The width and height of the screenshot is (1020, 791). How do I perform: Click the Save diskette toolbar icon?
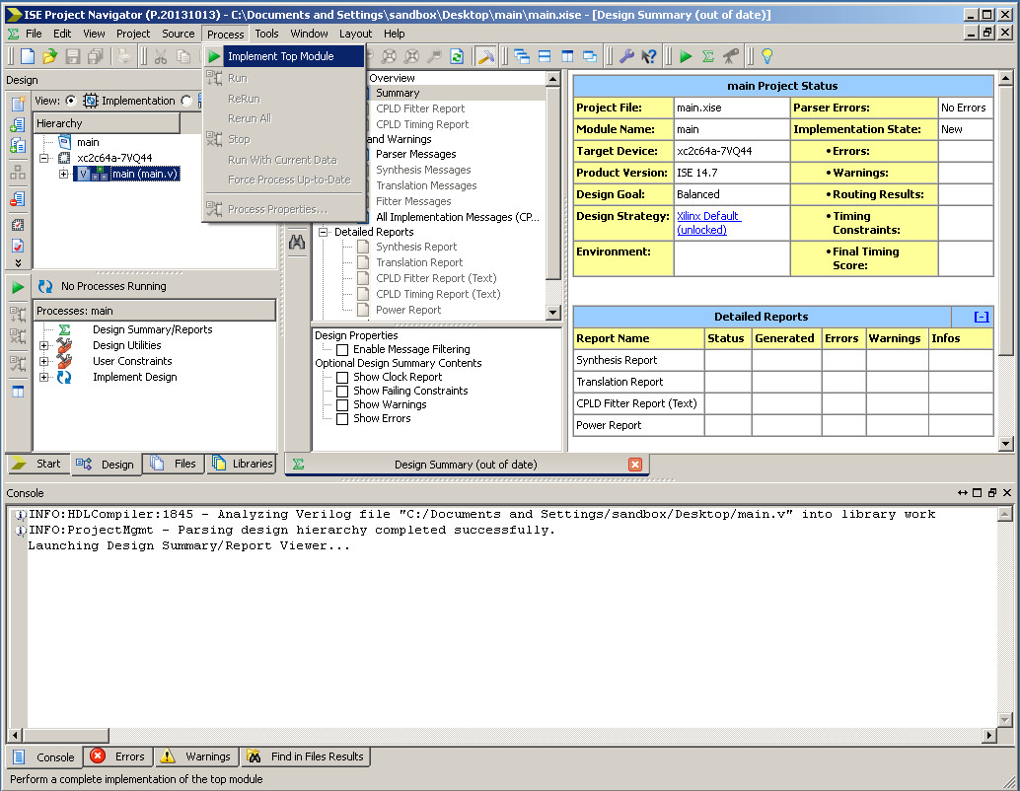tap(72, 56)
